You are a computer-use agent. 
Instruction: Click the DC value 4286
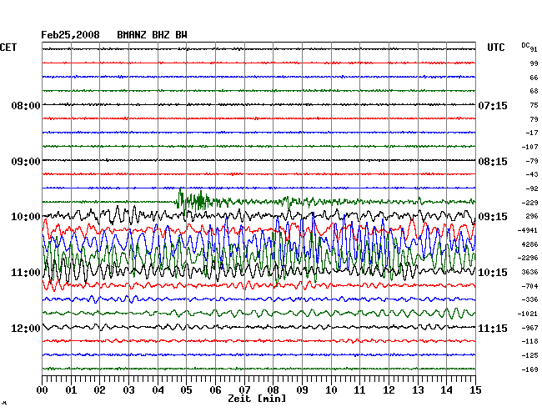(x=529, y=244)
